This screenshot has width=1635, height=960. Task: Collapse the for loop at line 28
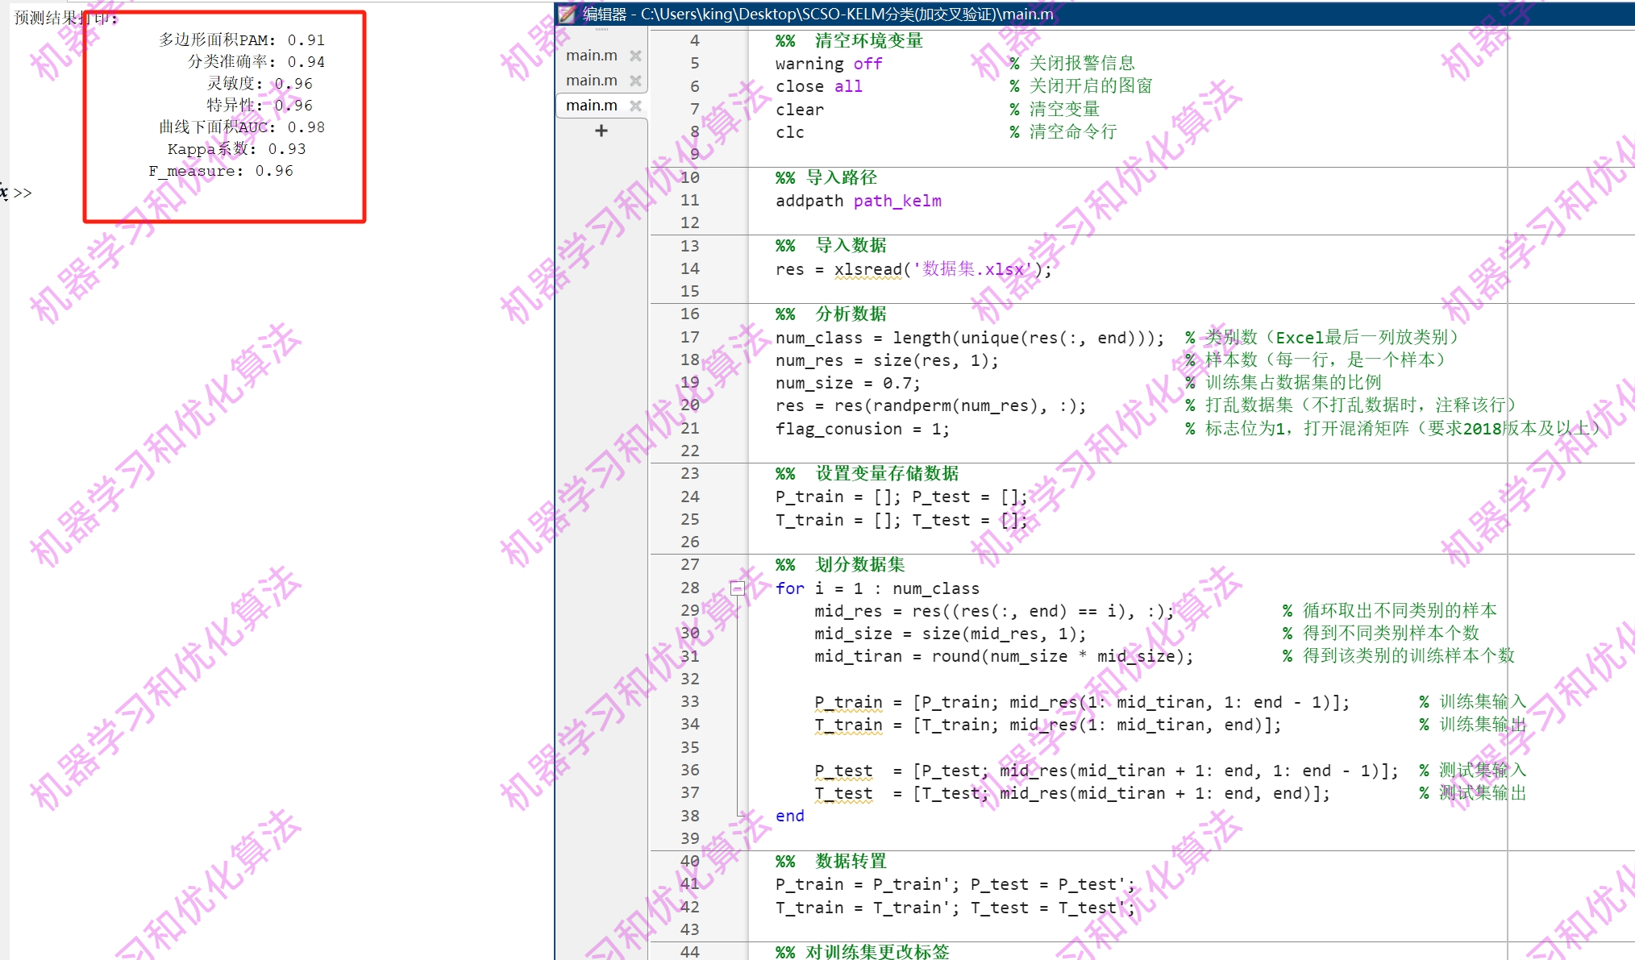click(x=737, y=588)
